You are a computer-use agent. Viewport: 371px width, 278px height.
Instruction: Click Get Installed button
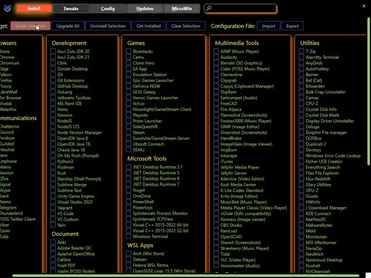tap(148, 26)
